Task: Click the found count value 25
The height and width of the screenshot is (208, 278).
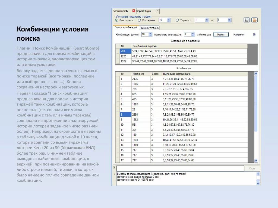Action: coord(254,34)
